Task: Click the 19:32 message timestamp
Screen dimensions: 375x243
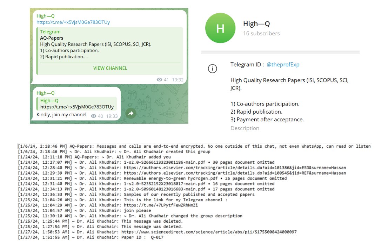Action: coord(178,80)
